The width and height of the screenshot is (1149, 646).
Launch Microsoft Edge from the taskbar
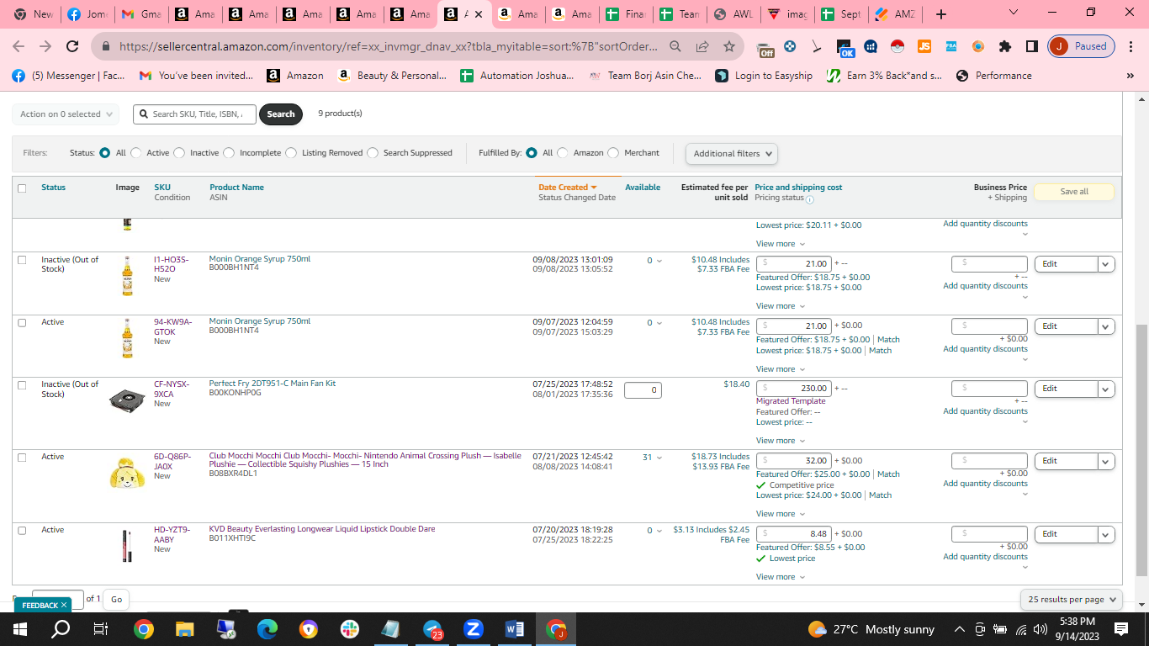[x=267, y=628]
